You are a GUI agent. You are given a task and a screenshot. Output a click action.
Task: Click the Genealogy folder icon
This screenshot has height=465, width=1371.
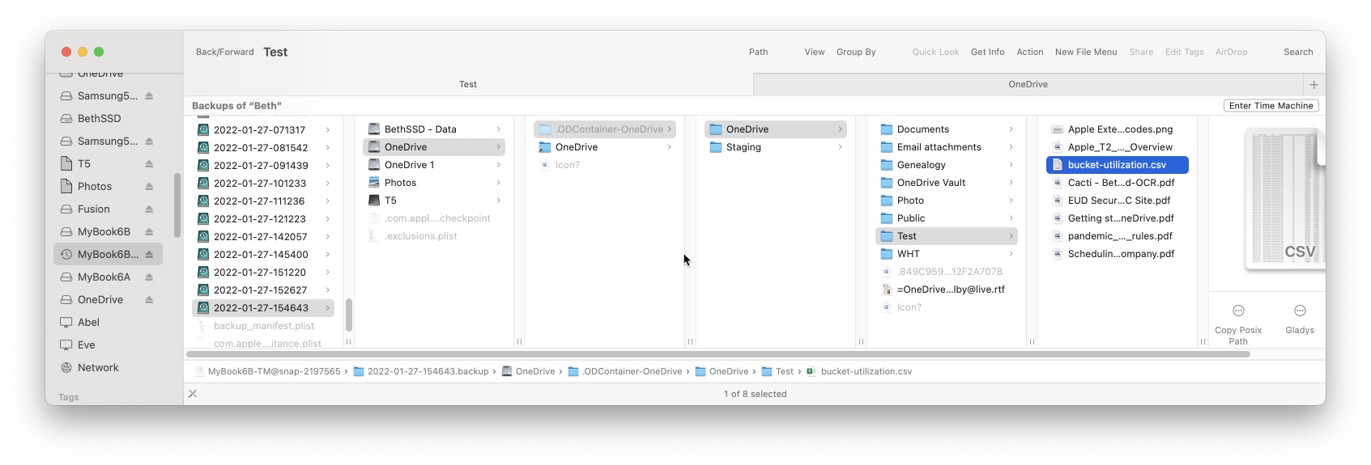pos(887,164)
